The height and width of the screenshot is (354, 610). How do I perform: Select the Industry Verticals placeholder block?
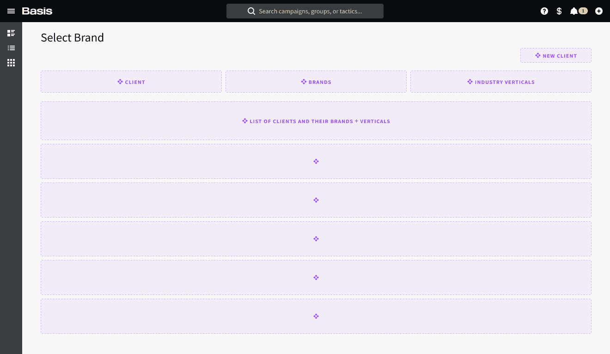(x=501, y=82)
